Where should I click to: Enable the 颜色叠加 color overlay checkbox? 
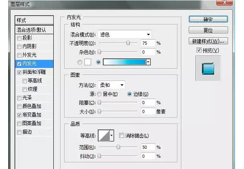(19, 106)
